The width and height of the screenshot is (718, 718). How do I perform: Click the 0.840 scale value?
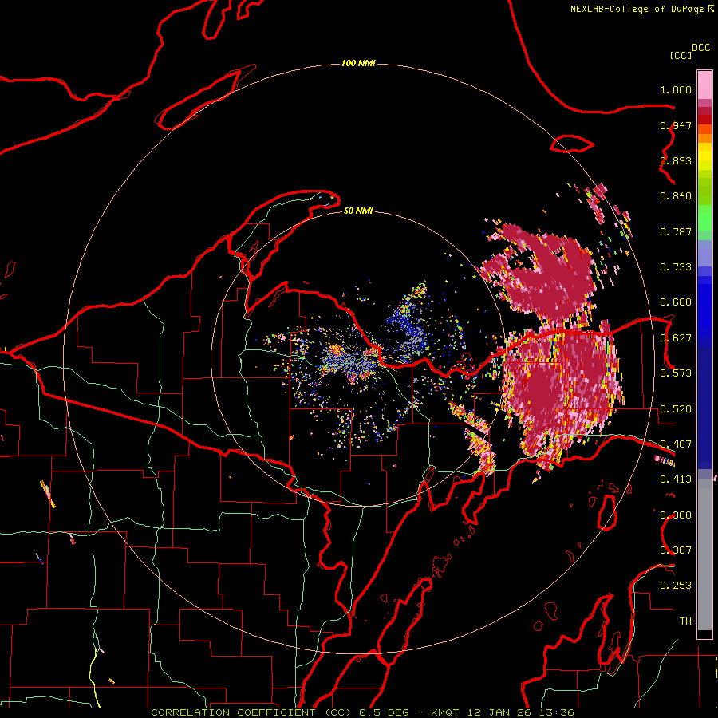pyautogui.click(x=676, y=196)
